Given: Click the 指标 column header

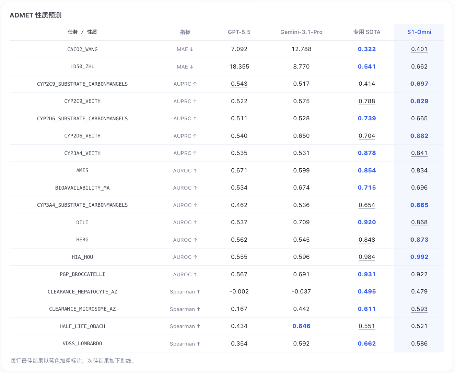Looking at the screenshot, I should 185,32.
